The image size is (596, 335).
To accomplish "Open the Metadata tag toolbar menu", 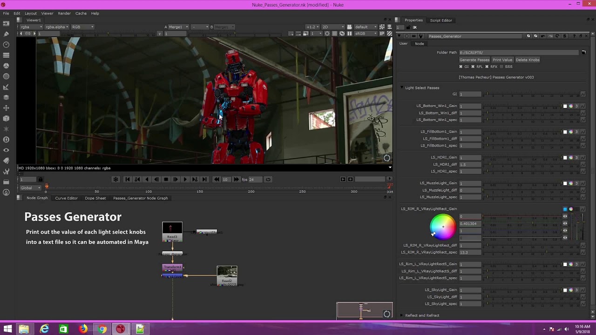I will [x=6, y=161].
